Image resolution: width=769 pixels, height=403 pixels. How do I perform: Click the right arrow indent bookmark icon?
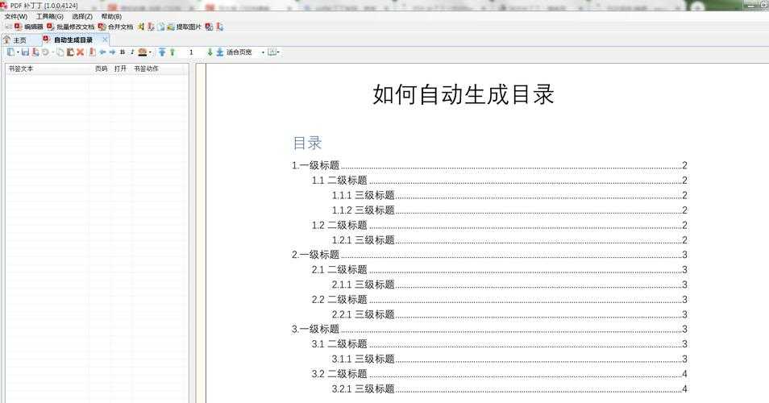pos(112,52)
